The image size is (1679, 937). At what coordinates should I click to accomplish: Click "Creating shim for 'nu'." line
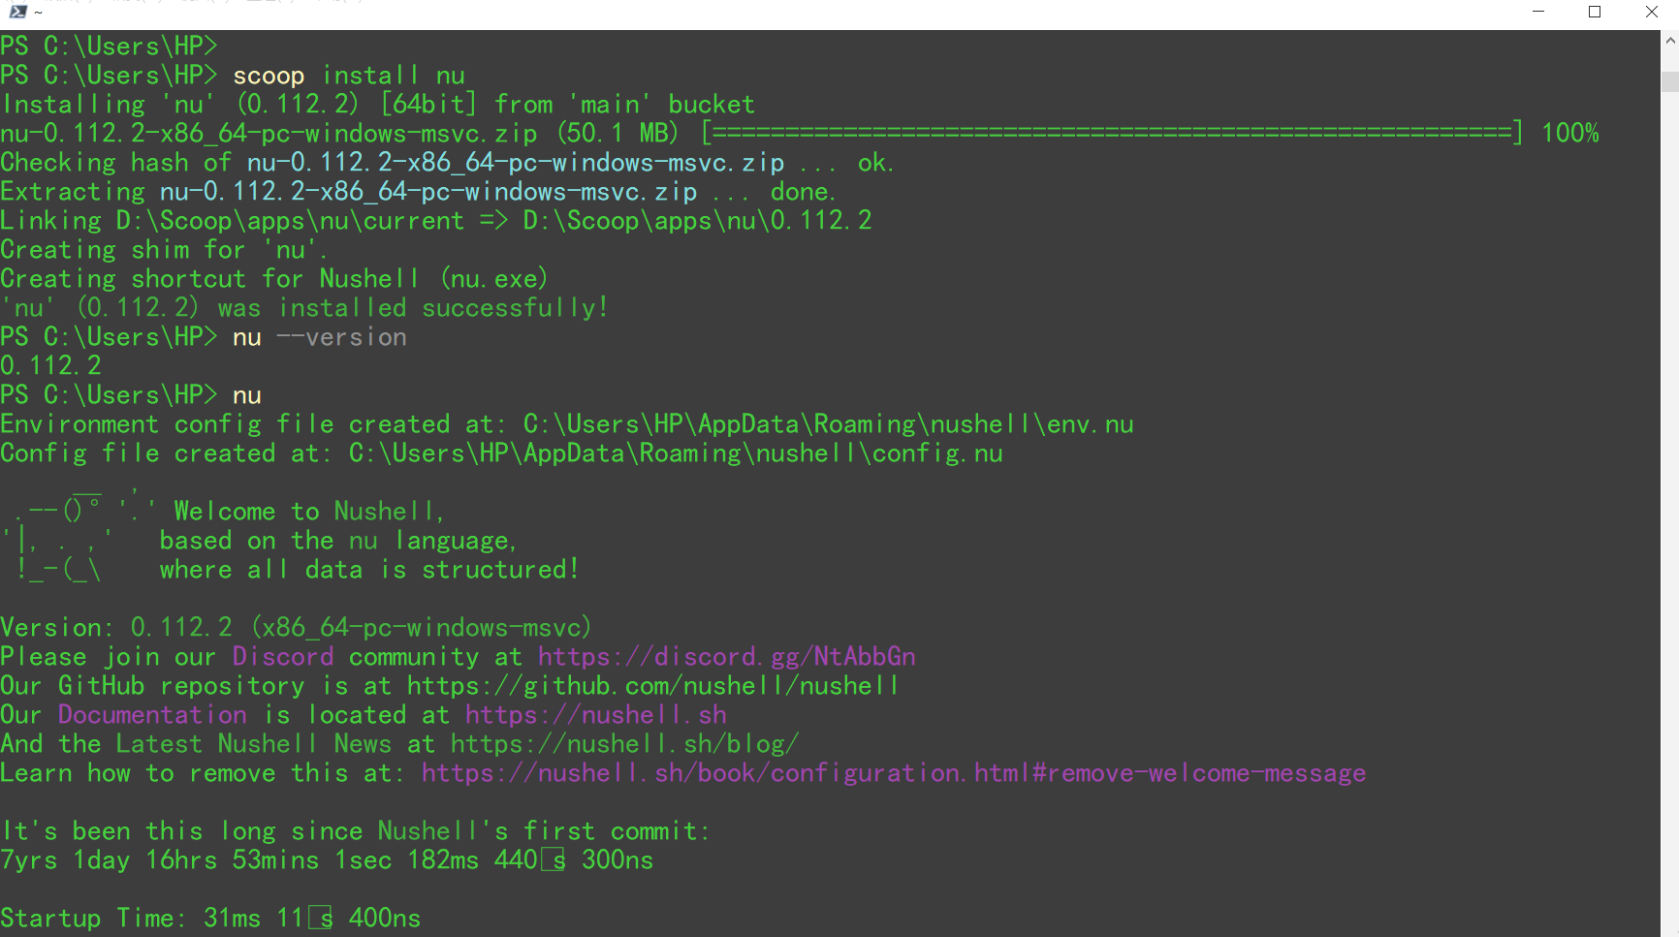pos(164,250)
